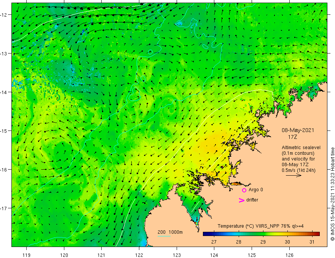The image size is (335, 258).
Task: Click the magenta Argo 0 circle marker
Action: [x=244, y=190]
